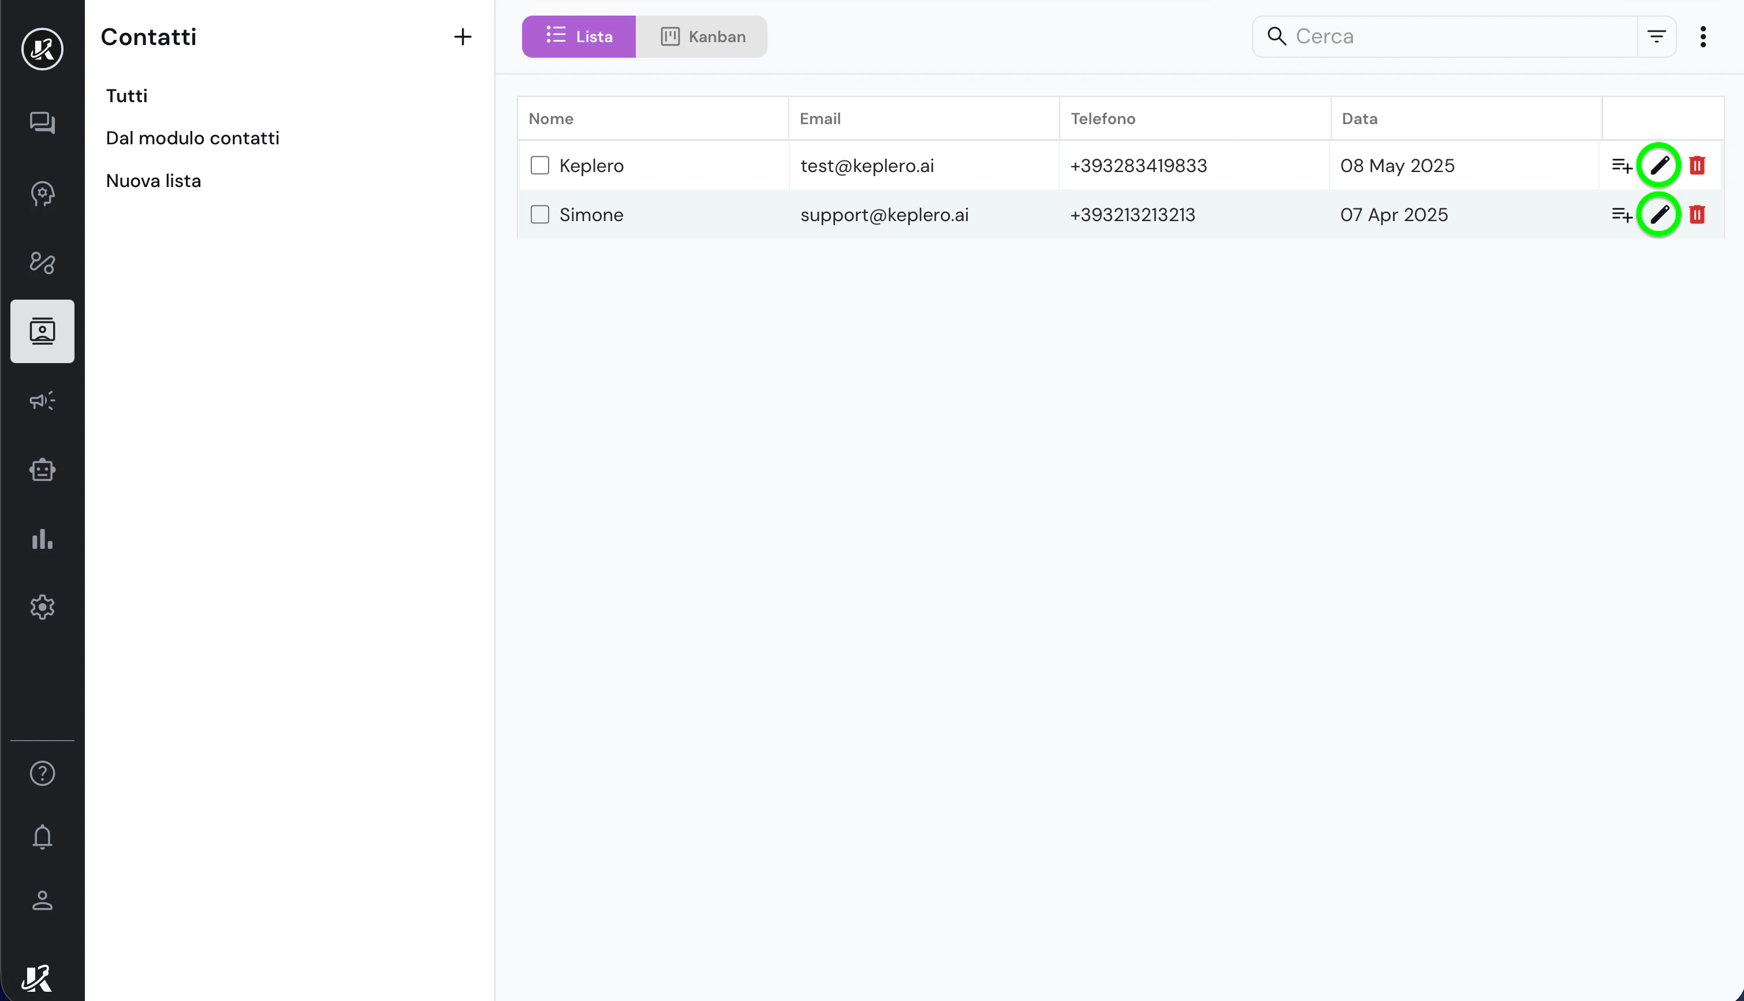
Task: Open settings from the sidebar gear
Action: point(42,607)
